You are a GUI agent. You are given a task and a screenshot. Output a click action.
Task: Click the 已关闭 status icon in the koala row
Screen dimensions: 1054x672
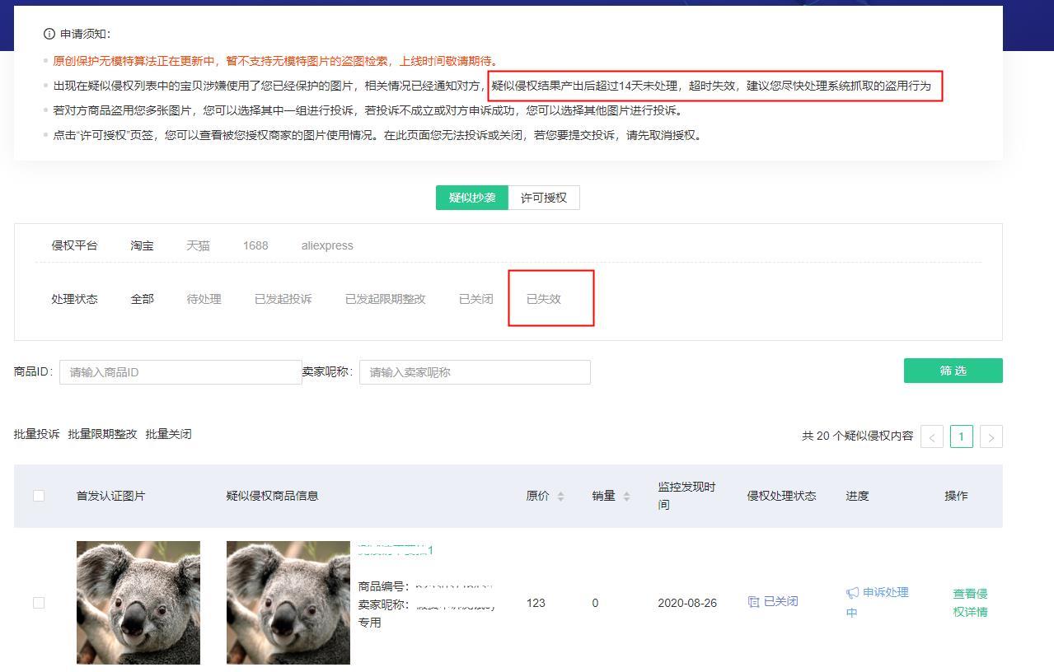click(753, 602)
